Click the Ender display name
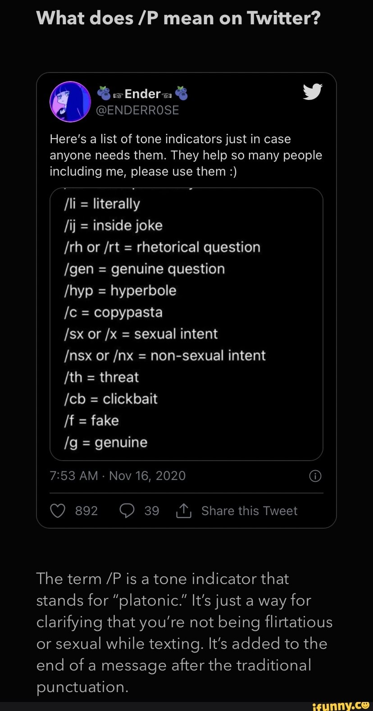373x711 pixels. pos(142,94)
